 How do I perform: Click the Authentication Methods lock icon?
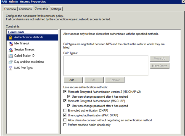pyautogui.click(x=10, y=37)
